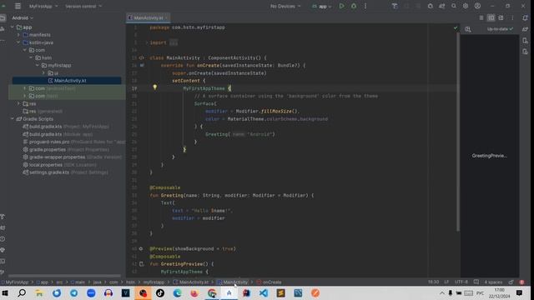Screen dimensions: 534x300
Task: Open proguard-rules.pro in the project tree
Action: pyautogui.click(x=73, y=142)
